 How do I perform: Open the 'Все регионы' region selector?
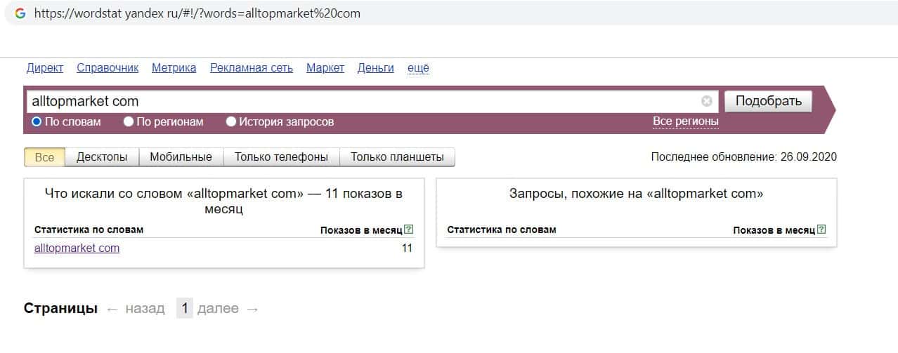(686, 121)
